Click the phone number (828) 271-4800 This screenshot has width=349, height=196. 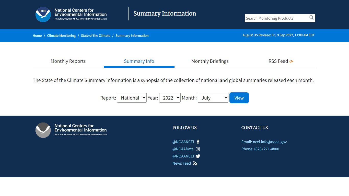(x=267, y=149)
